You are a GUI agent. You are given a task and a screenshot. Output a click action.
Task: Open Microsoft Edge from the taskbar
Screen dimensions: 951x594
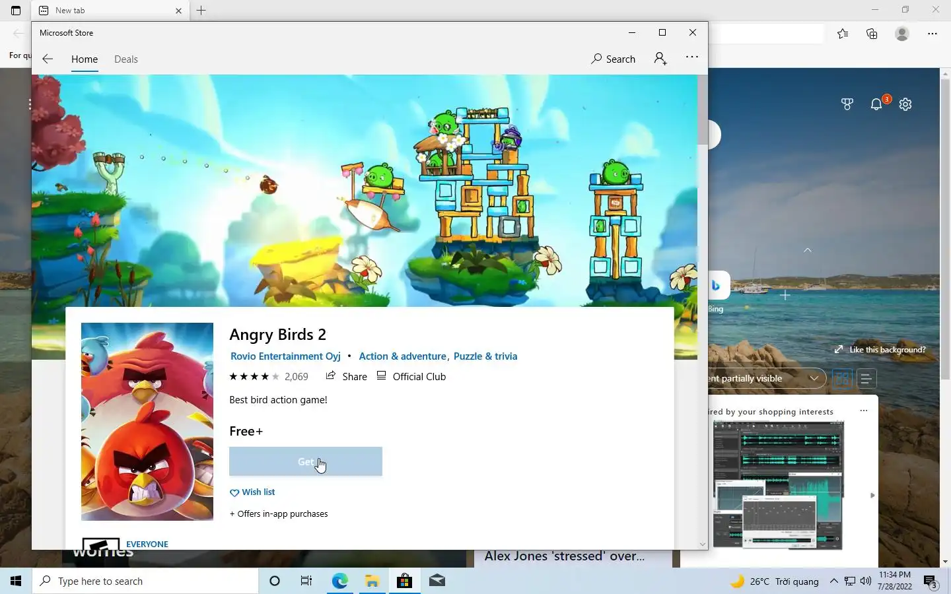[x=339, y=581]
